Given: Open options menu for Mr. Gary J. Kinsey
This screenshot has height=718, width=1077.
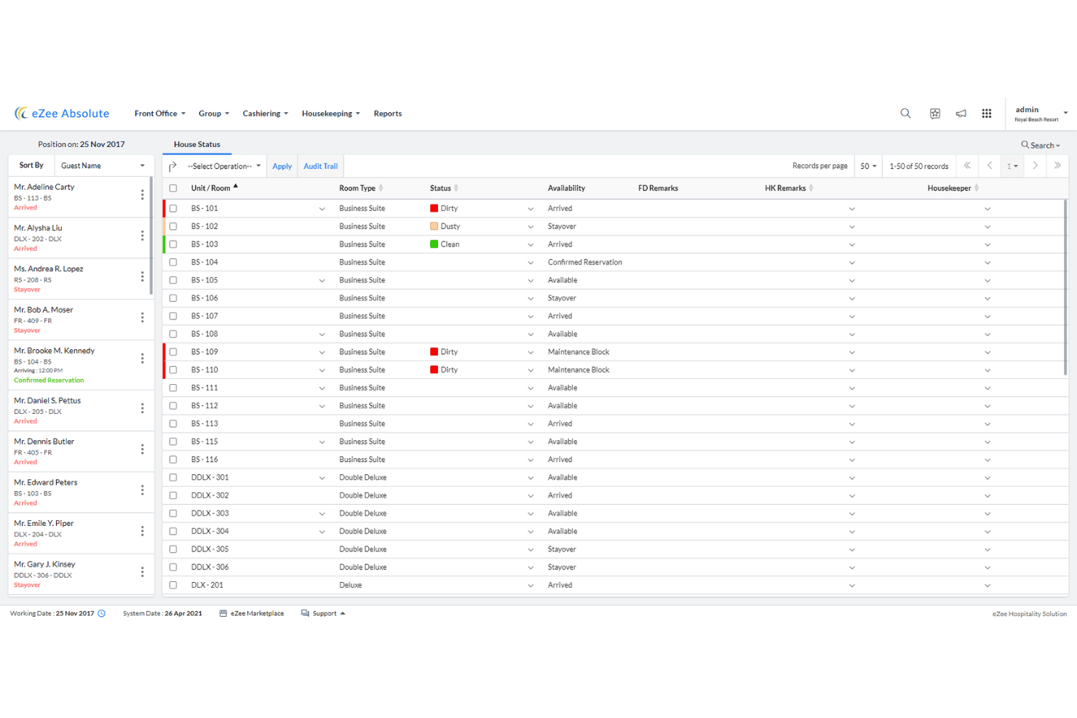Looking at the screenshot, I should coord(142,572).
